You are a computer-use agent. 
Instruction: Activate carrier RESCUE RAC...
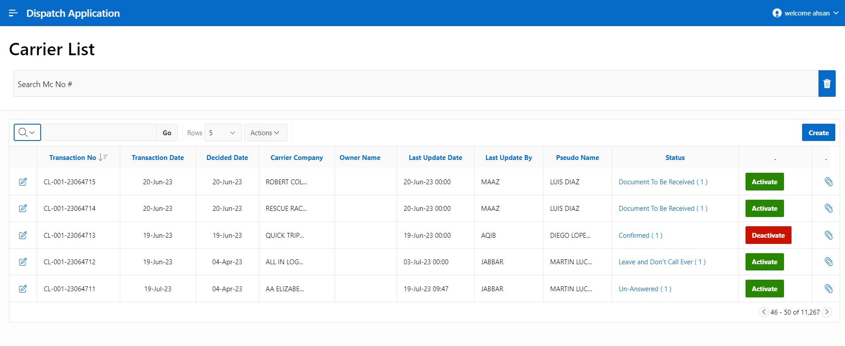click(x=765, y=208)
